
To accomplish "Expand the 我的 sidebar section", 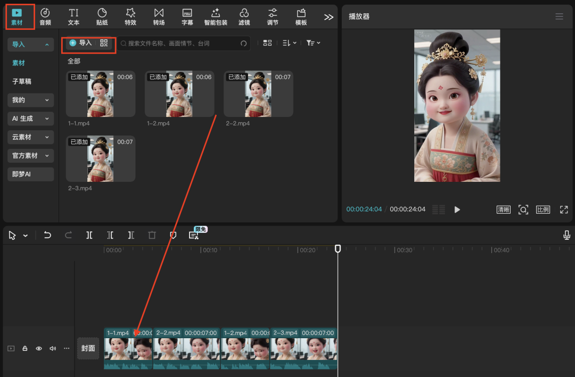I will click(31, 100).
